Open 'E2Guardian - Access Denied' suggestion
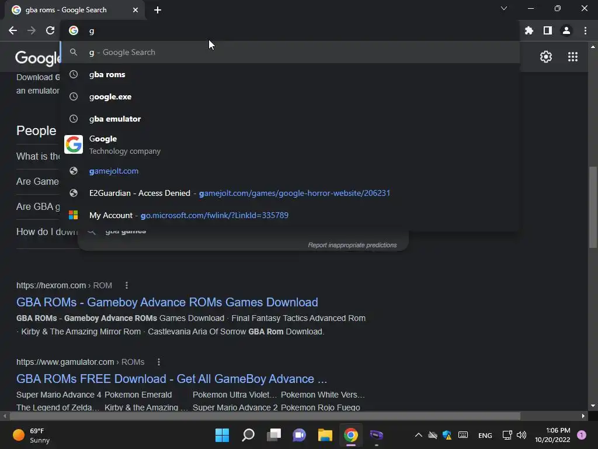 (x=290, y=193)
